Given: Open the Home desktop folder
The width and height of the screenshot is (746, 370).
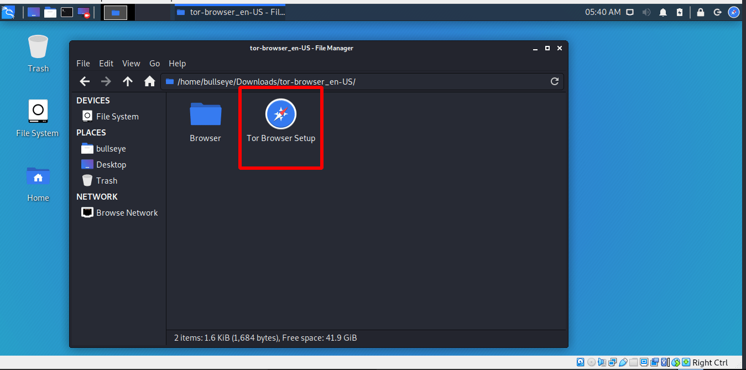Looking at the screenshot, I should point(38,184).
